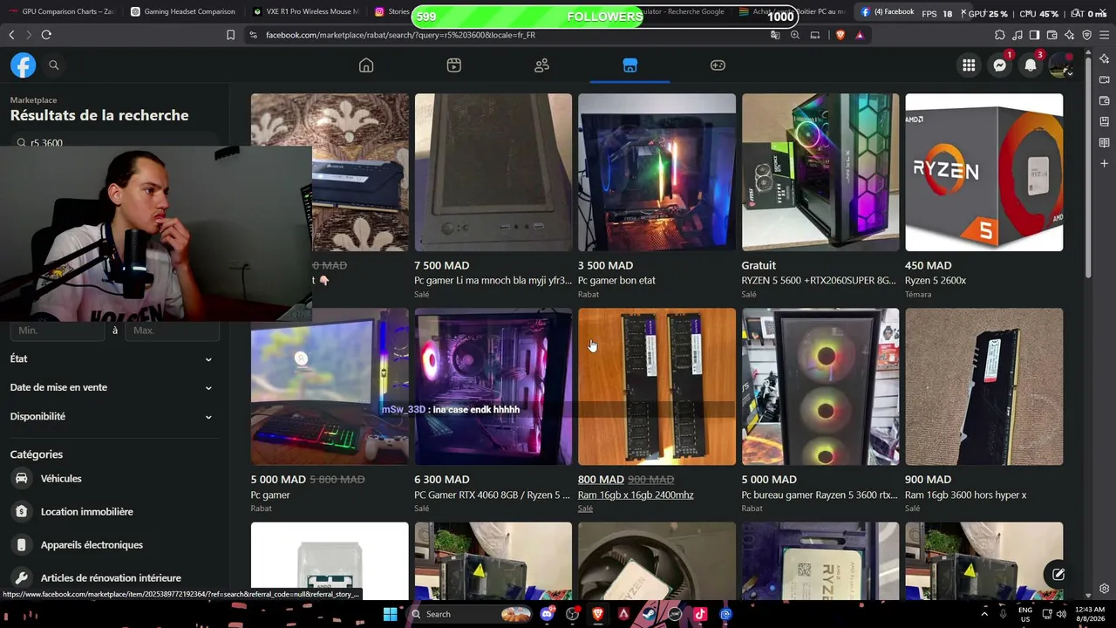Open the Brave VPN shield icon
This screenshot has width=1116, height=628.
tap(1086, 35)
